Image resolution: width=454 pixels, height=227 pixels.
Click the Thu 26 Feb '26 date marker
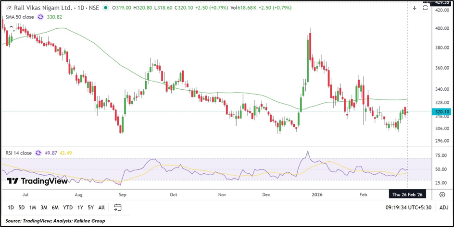(407, 194)
